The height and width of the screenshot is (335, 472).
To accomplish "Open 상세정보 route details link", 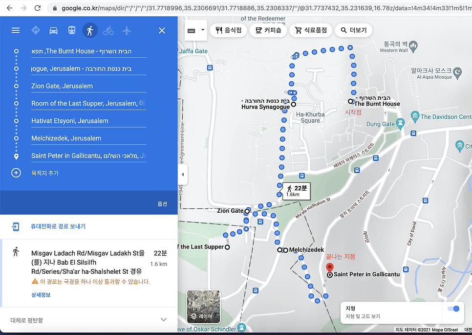I will point(41,295).
